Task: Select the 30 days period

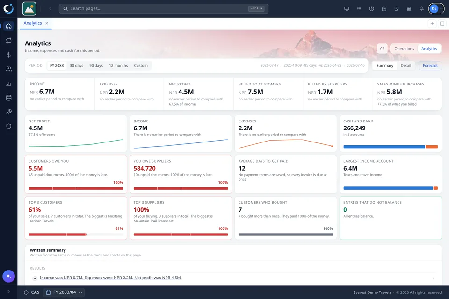Action: (x=76, y=65)
